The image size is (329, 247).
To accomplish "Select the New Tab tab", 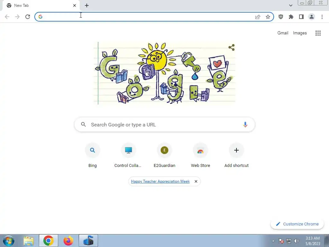I will 41,5.
